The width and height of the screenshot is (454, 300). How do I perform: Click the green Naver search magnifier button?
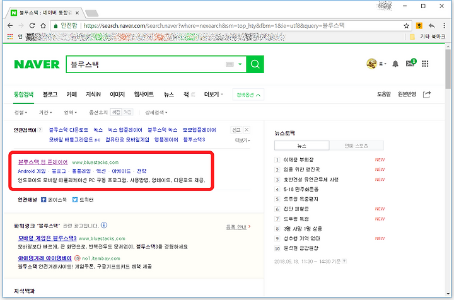click(x=255, y=64)
